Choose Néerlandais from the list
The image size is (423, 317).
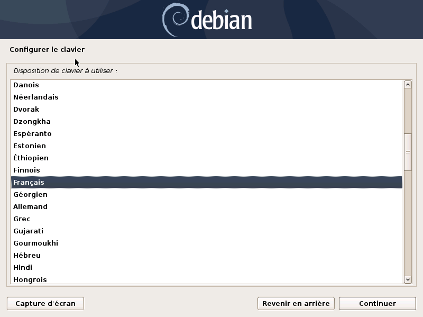click(x=207, y=97)
